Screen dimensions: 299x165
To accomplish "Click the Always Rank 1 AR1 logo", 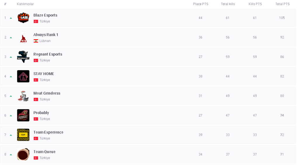I will [x=23, y=38].
